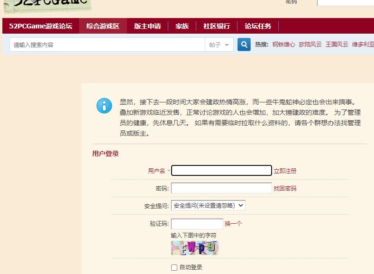
Task: Click the 请输入搜索内容 search box
Action: (x=107, y=45)
